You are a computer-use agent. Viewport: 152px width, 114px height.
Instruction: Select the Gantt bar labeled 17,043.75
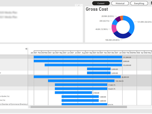[x=81, y=85]
